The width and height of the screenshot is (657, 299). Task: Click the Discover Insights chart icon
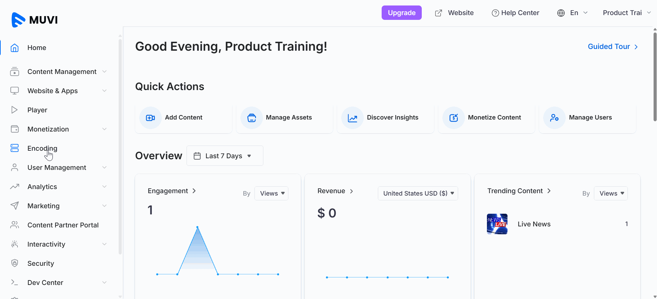tap(353, 118)
